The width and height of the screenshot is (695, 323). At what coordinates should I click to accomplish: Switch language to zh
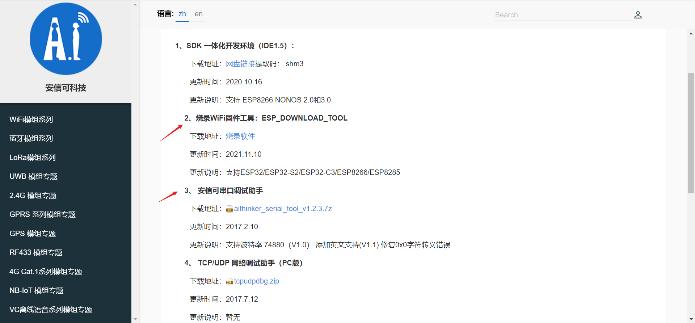point(182,14)
